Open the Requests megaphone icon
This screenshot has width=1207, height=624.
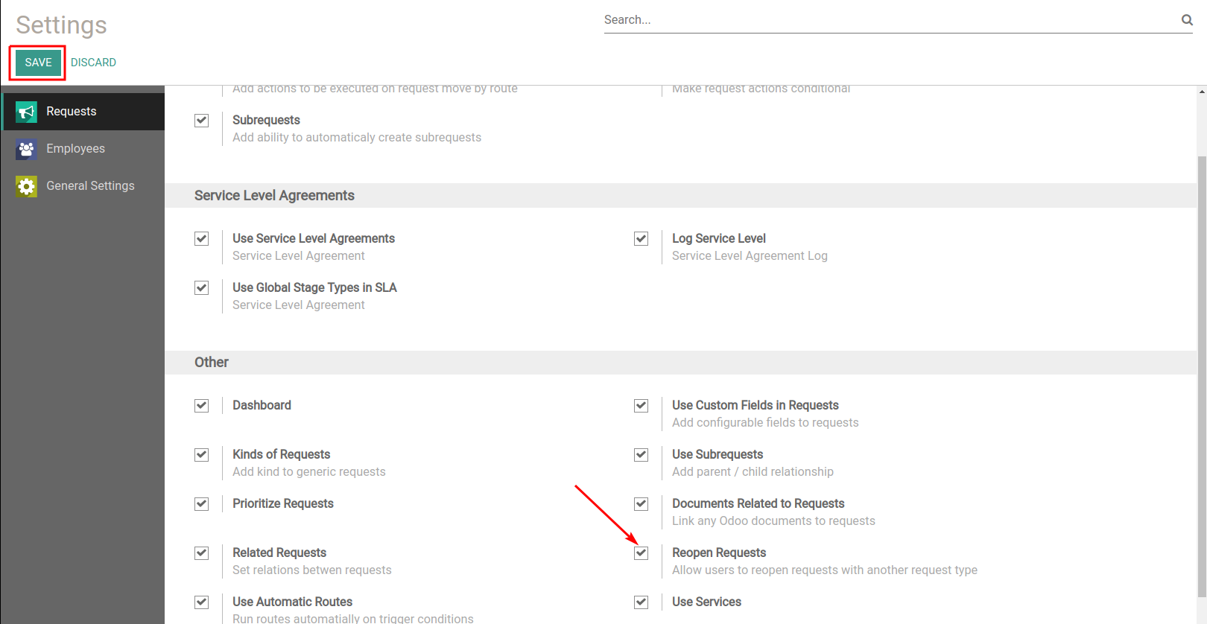26,112
